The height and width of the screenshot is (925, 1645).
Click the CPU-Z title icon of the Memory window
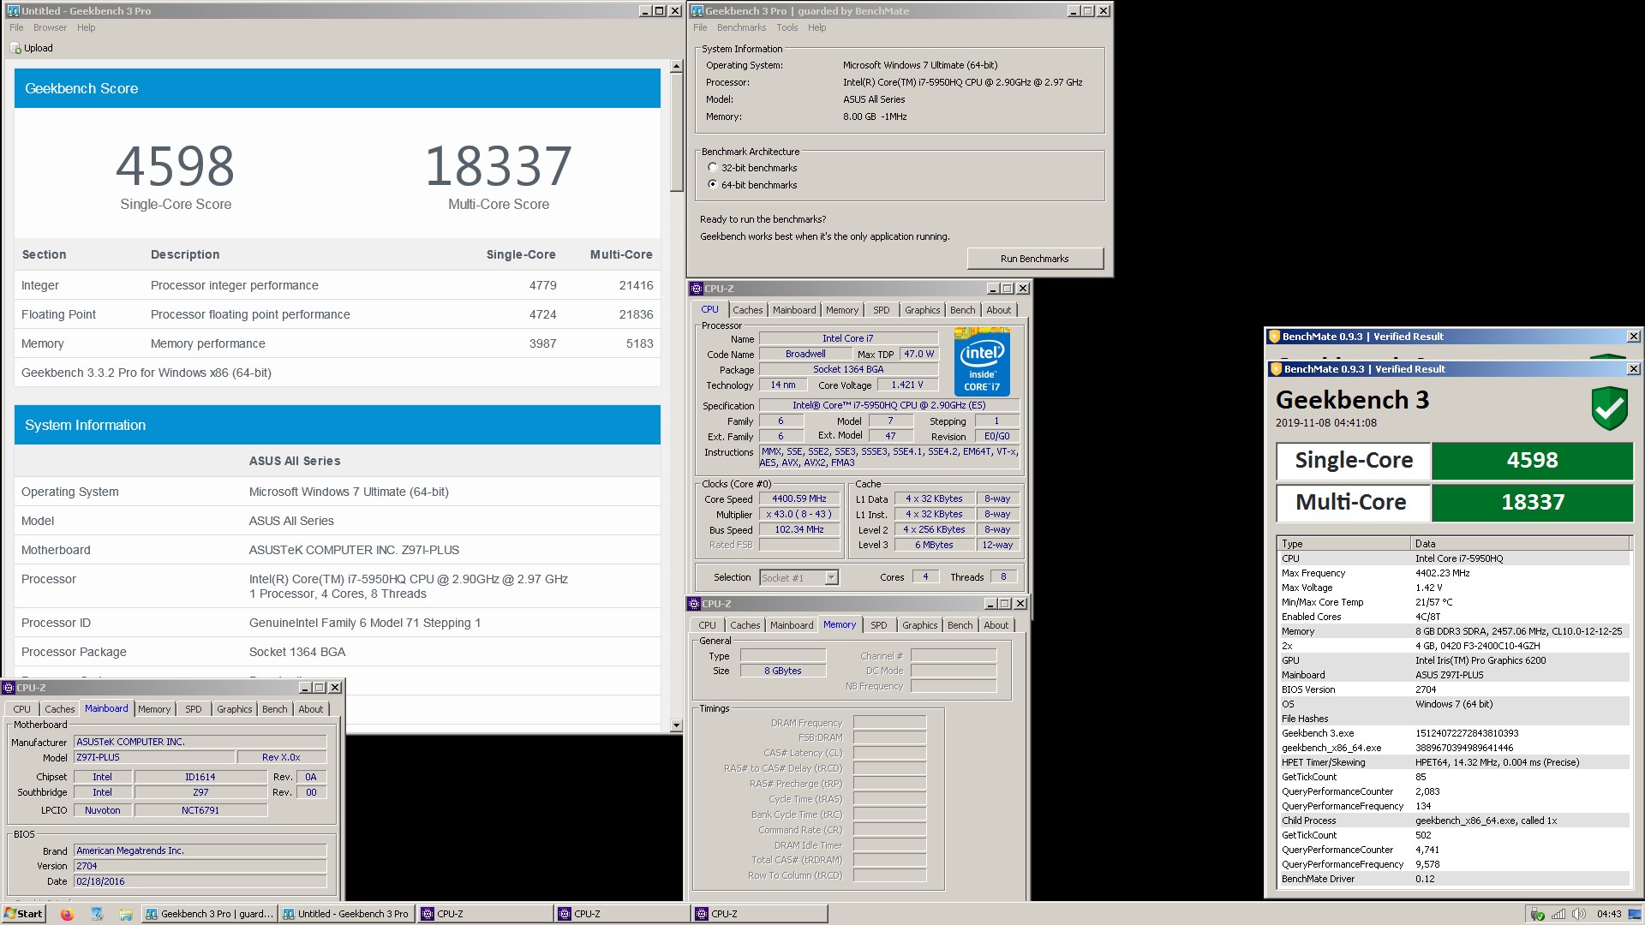point(695,604)
